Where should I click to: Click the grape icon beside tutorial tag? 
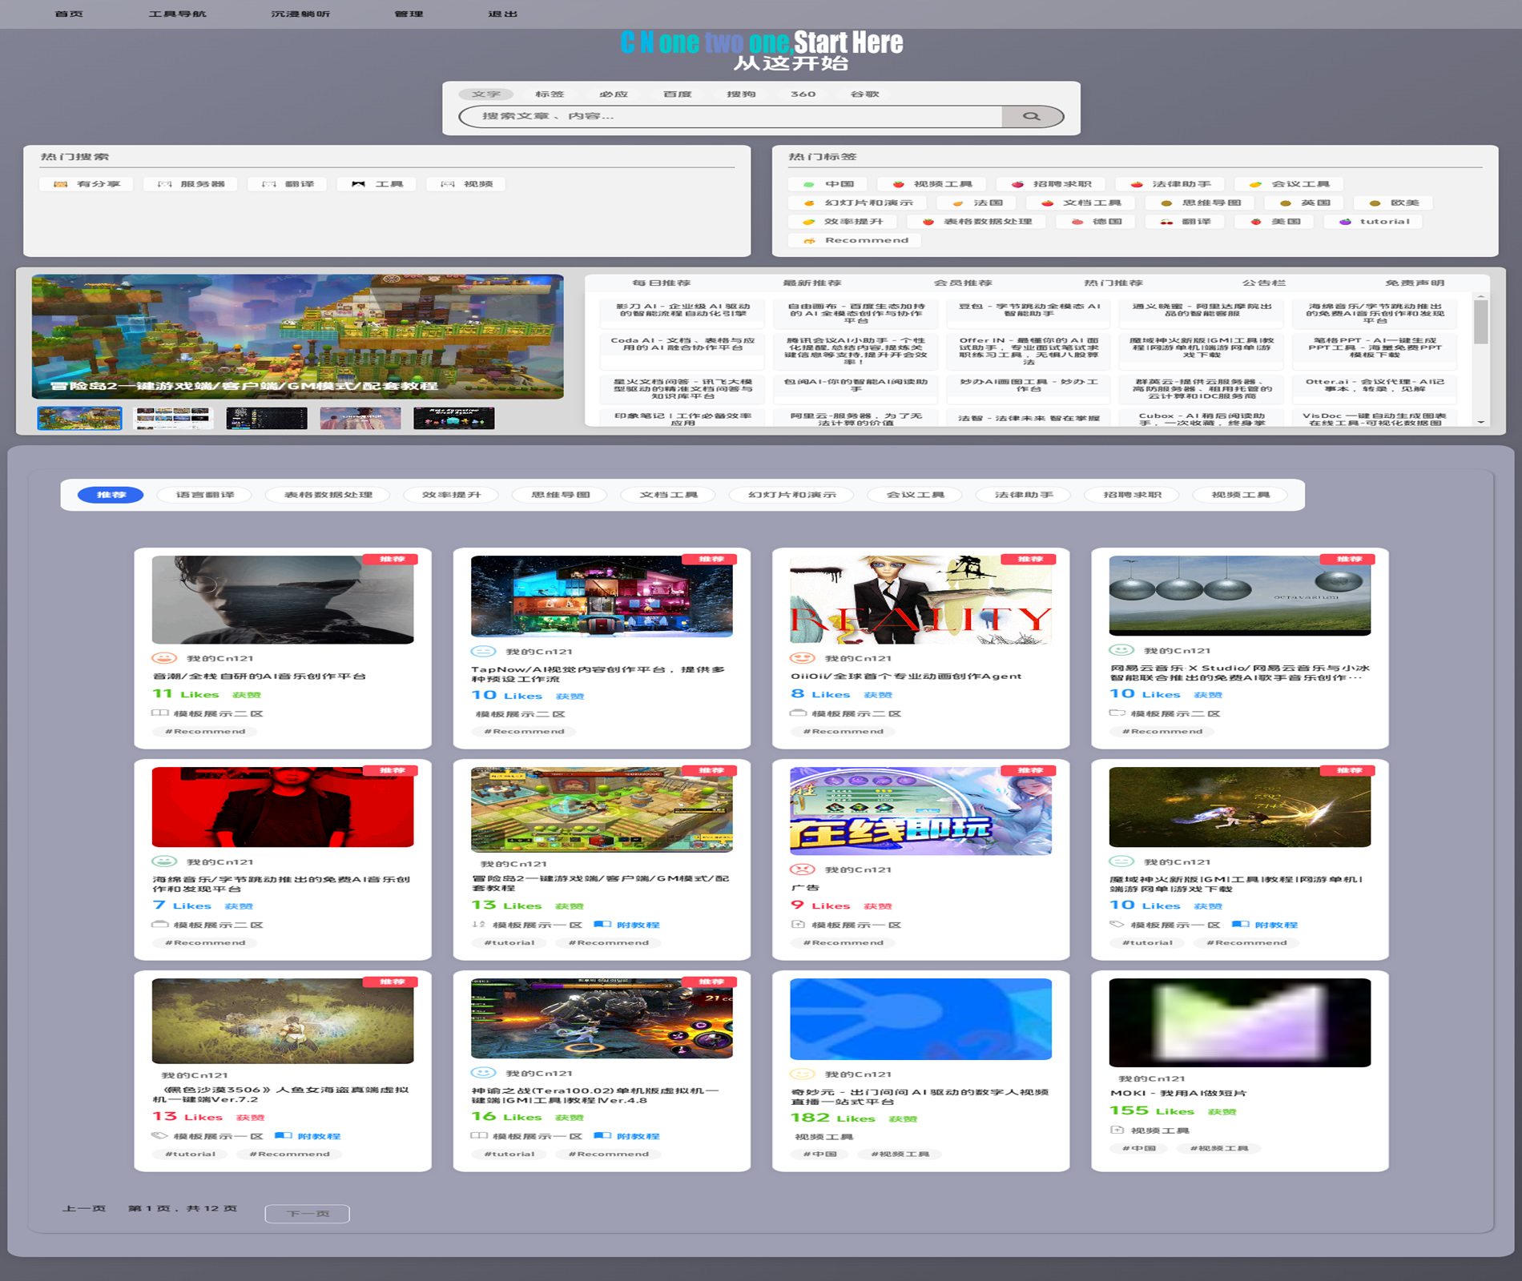[1345, 222]
